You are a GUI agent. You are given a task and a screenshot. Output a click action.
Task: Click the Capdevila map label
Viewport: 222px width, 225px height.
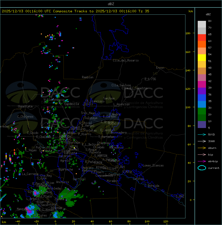[x=72, y=104]
